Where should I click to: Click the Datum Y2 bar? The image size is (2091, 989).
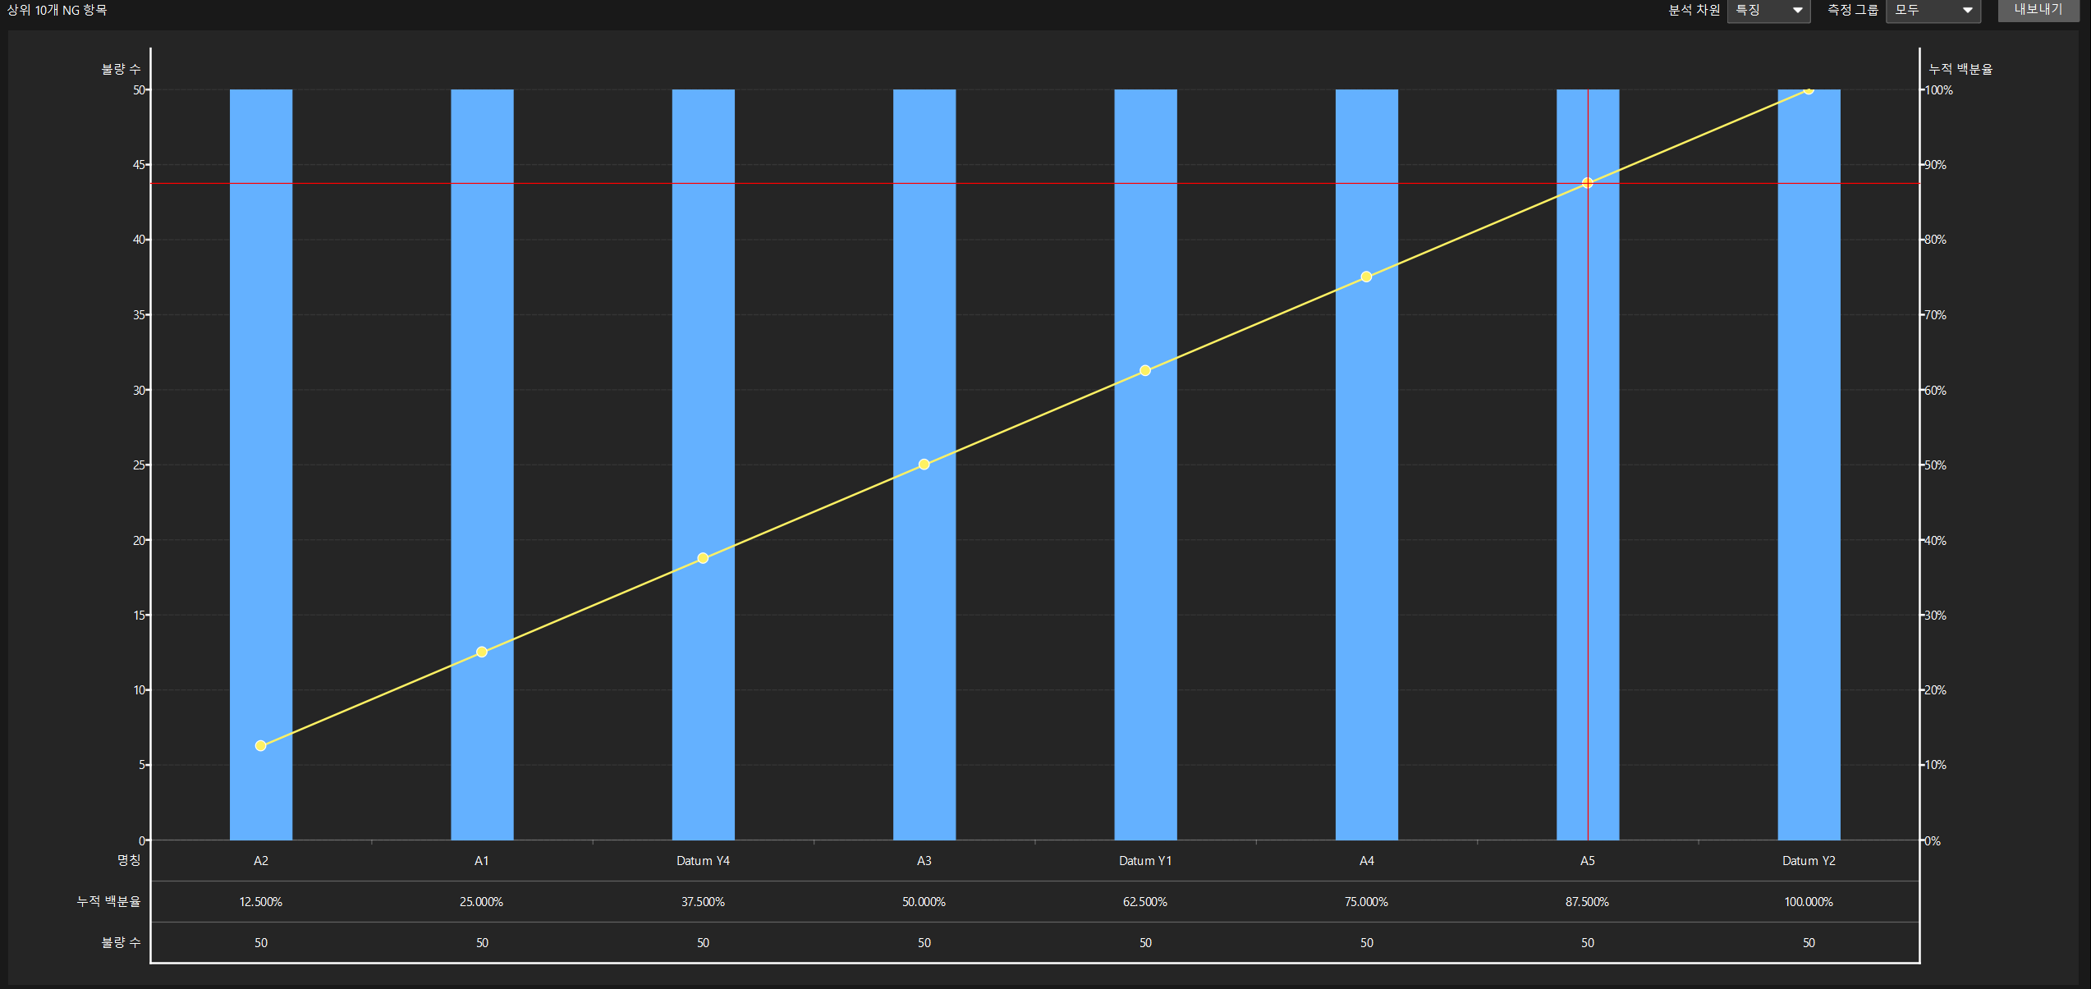1809,465
